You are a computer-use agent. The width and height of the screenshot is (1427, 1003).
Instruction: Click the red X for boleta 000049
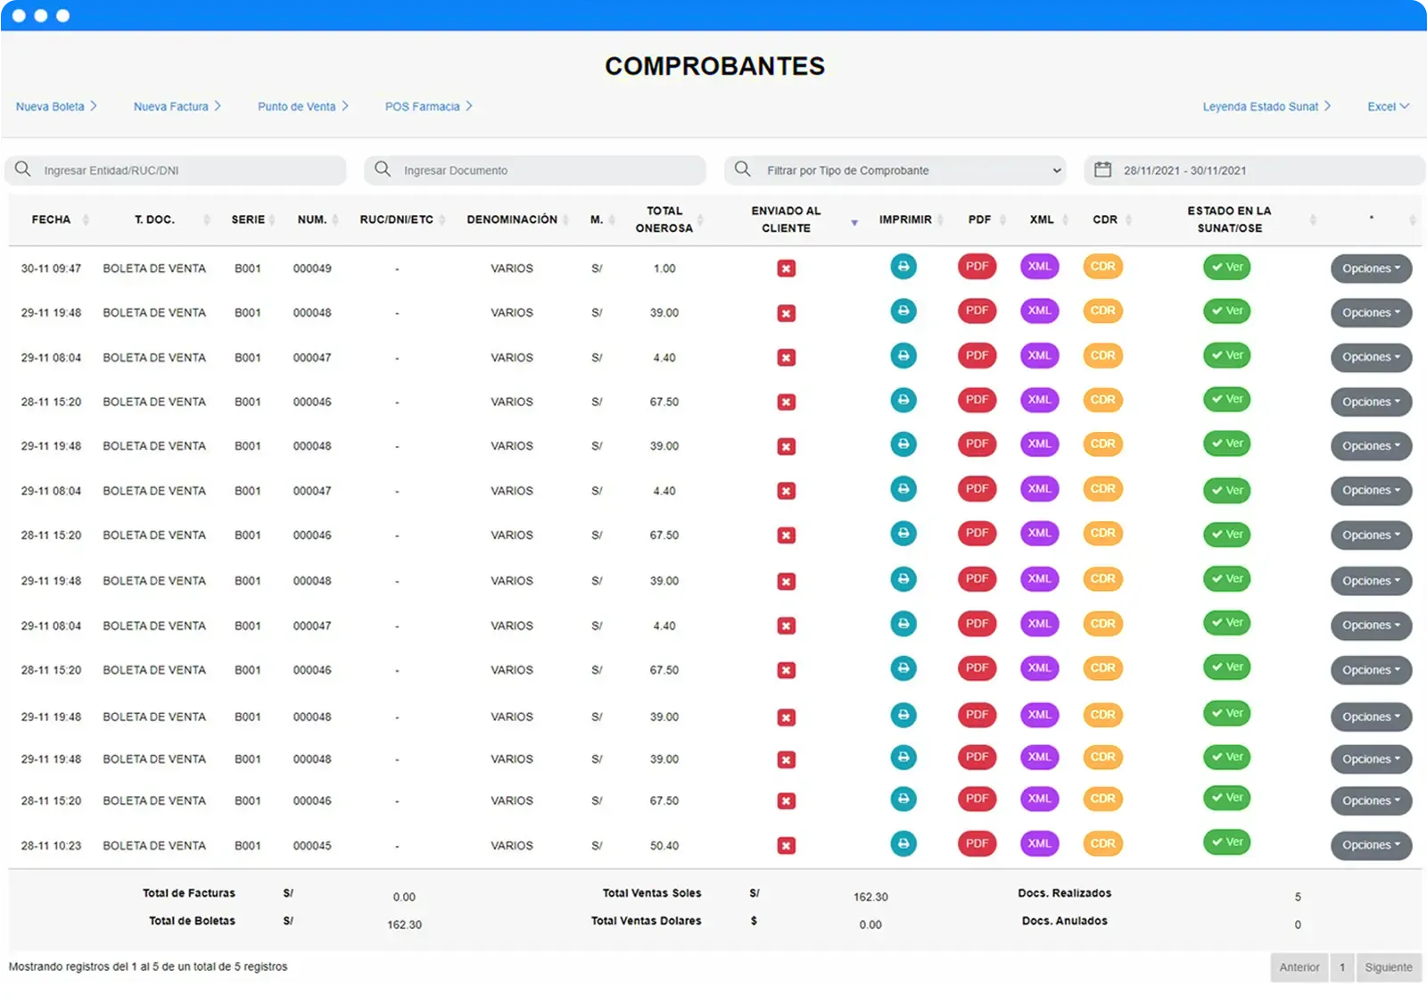coord(786,269)
